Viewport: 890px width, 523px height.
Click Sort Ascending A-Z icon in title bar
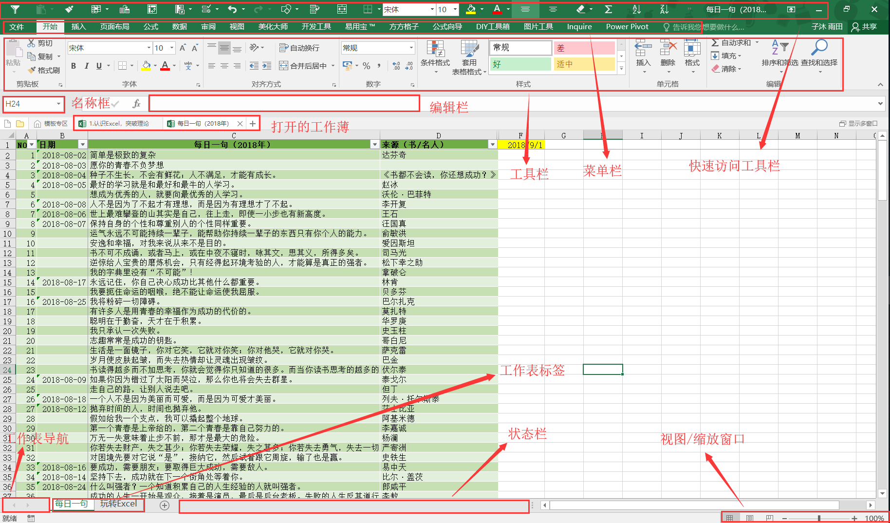click(x=636, y=9)
